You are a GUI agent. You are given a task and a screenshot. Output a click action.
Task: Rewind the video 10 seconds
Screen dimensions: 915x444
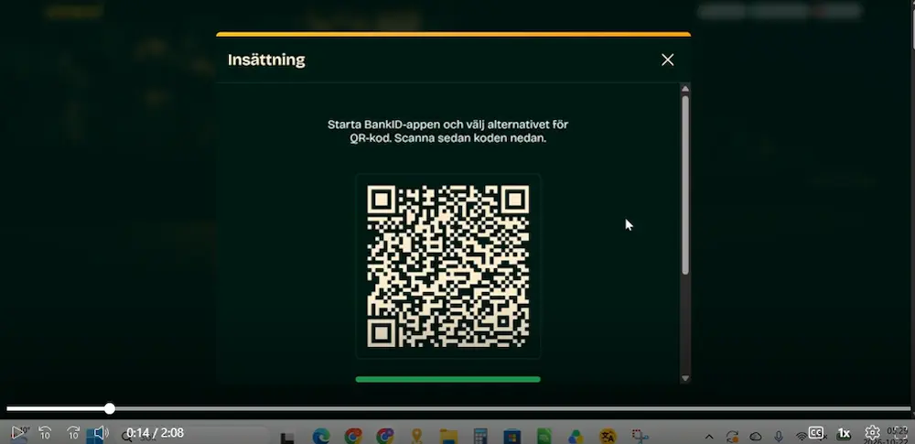point(45,433)
